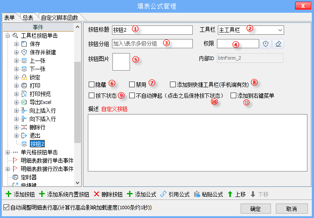Image resolution: width=314 pixels, height=218 pixels.
Task: Switch to the 总表 tab
Action: click(x=28, y=18)
